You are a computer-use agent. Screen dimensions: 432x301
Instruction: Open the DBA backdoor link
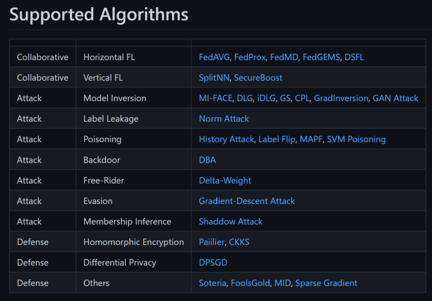tap(208, 160)
